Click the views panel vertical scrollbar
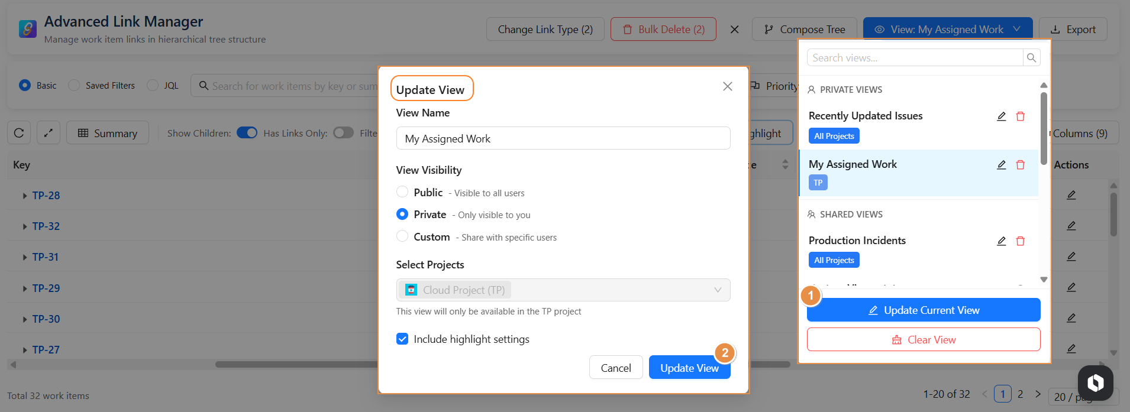 pos(1044,128)
